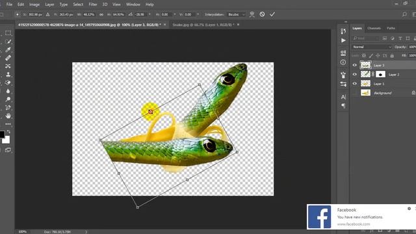416x234 pixels.
Task: Open the layer Kind filter dropdown
Action: pos(366,38)
